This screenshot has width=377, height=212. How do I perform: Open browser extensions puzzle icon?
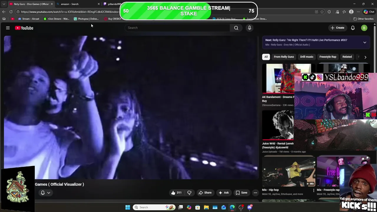(x=329, y=12)
